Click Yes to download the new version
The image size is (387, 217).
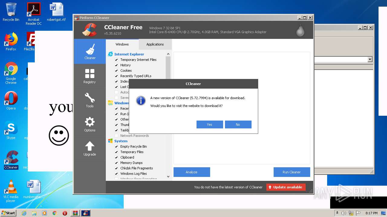[x=210, y=124]
